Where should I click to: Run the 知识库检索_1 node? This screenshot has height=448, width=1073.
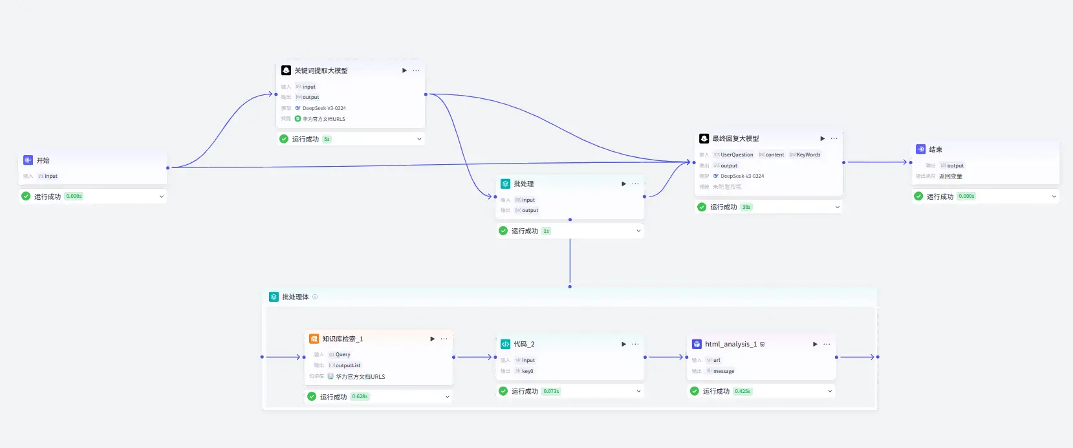click(432, 339)
